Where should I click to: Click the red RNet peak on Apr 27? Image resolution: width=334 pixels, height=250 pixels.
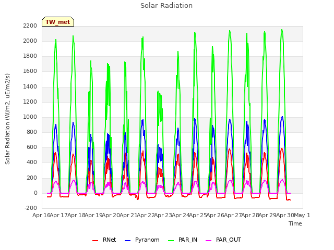pos(230,149)
